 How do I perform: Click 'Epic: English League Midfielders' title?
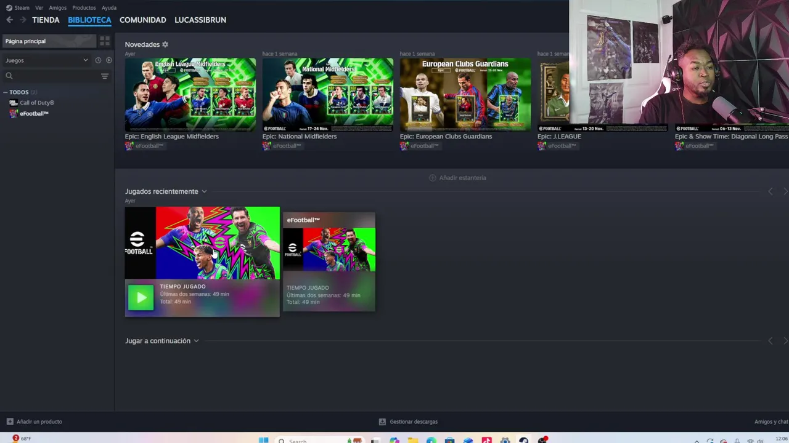tap(172, 137)
